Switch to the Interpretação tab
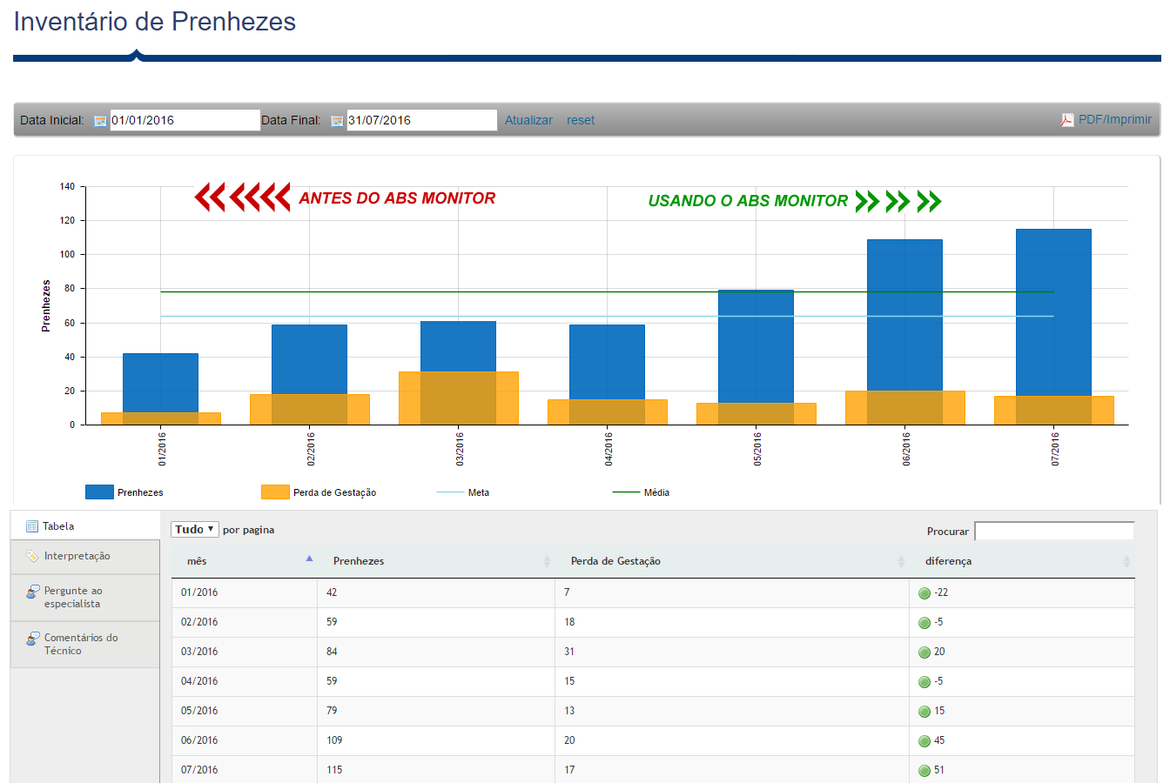 pos(85,557)
